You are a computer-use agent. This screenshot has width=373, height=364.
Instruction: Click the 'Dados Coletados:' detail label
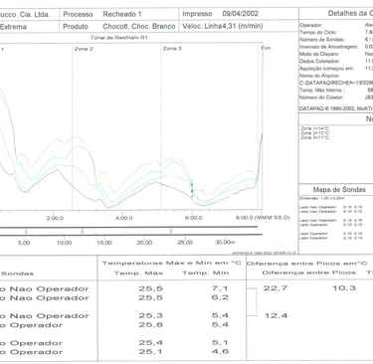(x=319, y=62)
